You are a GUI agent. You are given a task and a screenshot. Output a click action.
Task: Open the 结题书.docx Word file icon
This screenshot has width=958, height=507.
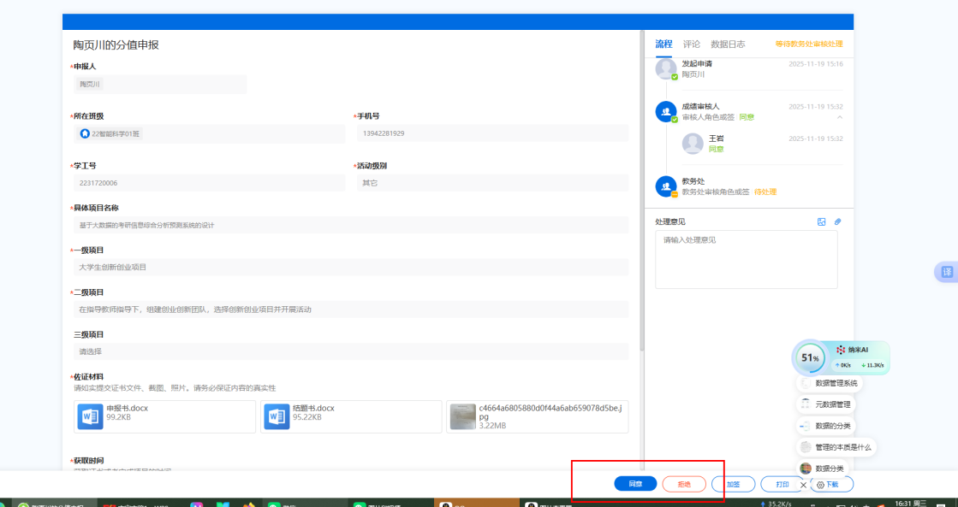[x=277, y=416]
